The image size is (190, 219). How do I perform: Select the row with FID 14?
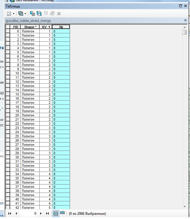pyautogui.click(x=8, y=90)
